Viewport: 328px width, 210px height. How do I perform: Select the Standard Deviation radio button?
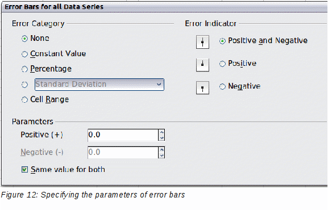(x=24, y=85)
